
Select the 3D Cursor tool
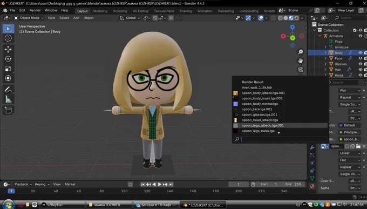click(x=8, y=38)
